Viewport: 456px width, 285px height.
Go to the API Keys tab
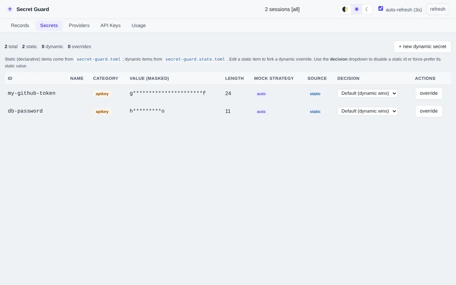click(x=110, y=26)
